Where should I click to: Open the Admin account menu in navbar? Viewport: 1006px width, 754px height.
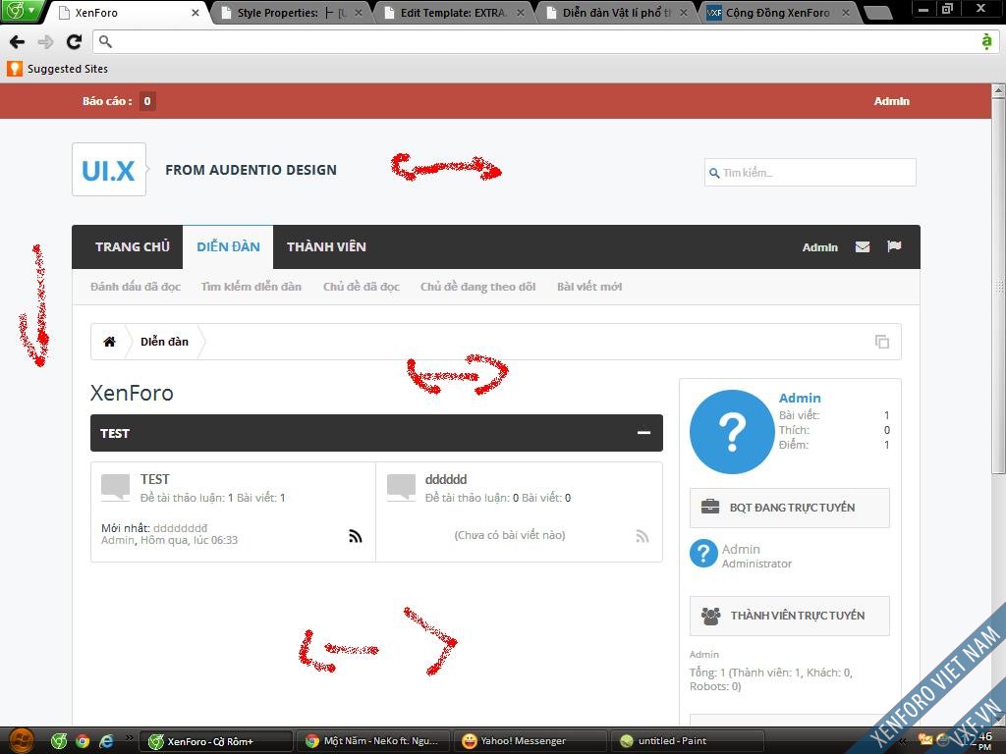(x=819, y=247)
